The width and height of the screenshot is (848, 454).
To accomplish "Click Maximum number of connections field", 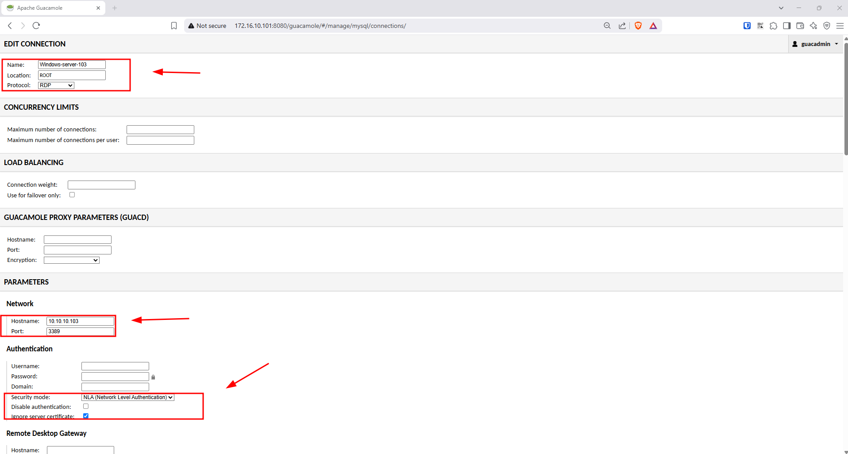I will click(160, 130).
